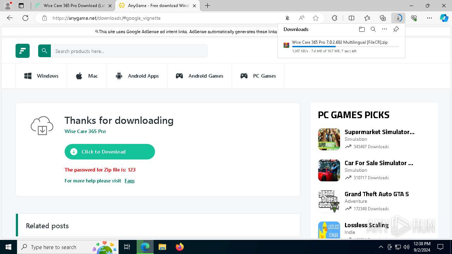Open File Explorer from taskbar
452x254 pixels.
click(x=162, y=247)
